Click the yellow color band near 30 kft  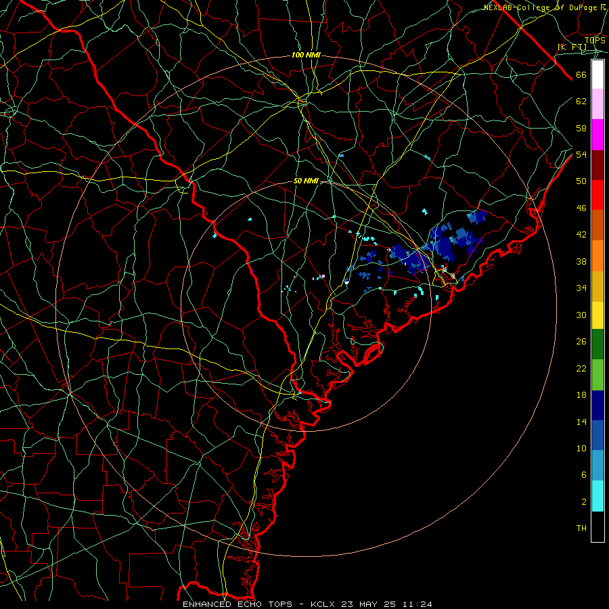597,315
